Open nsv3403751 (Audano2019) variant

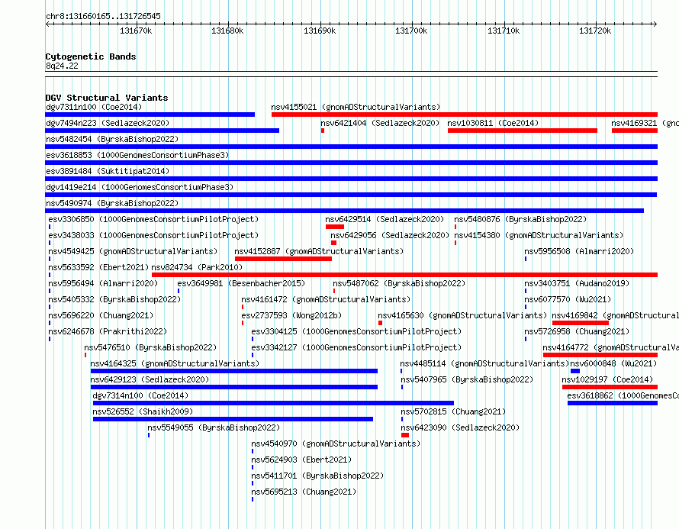point(576,283)
